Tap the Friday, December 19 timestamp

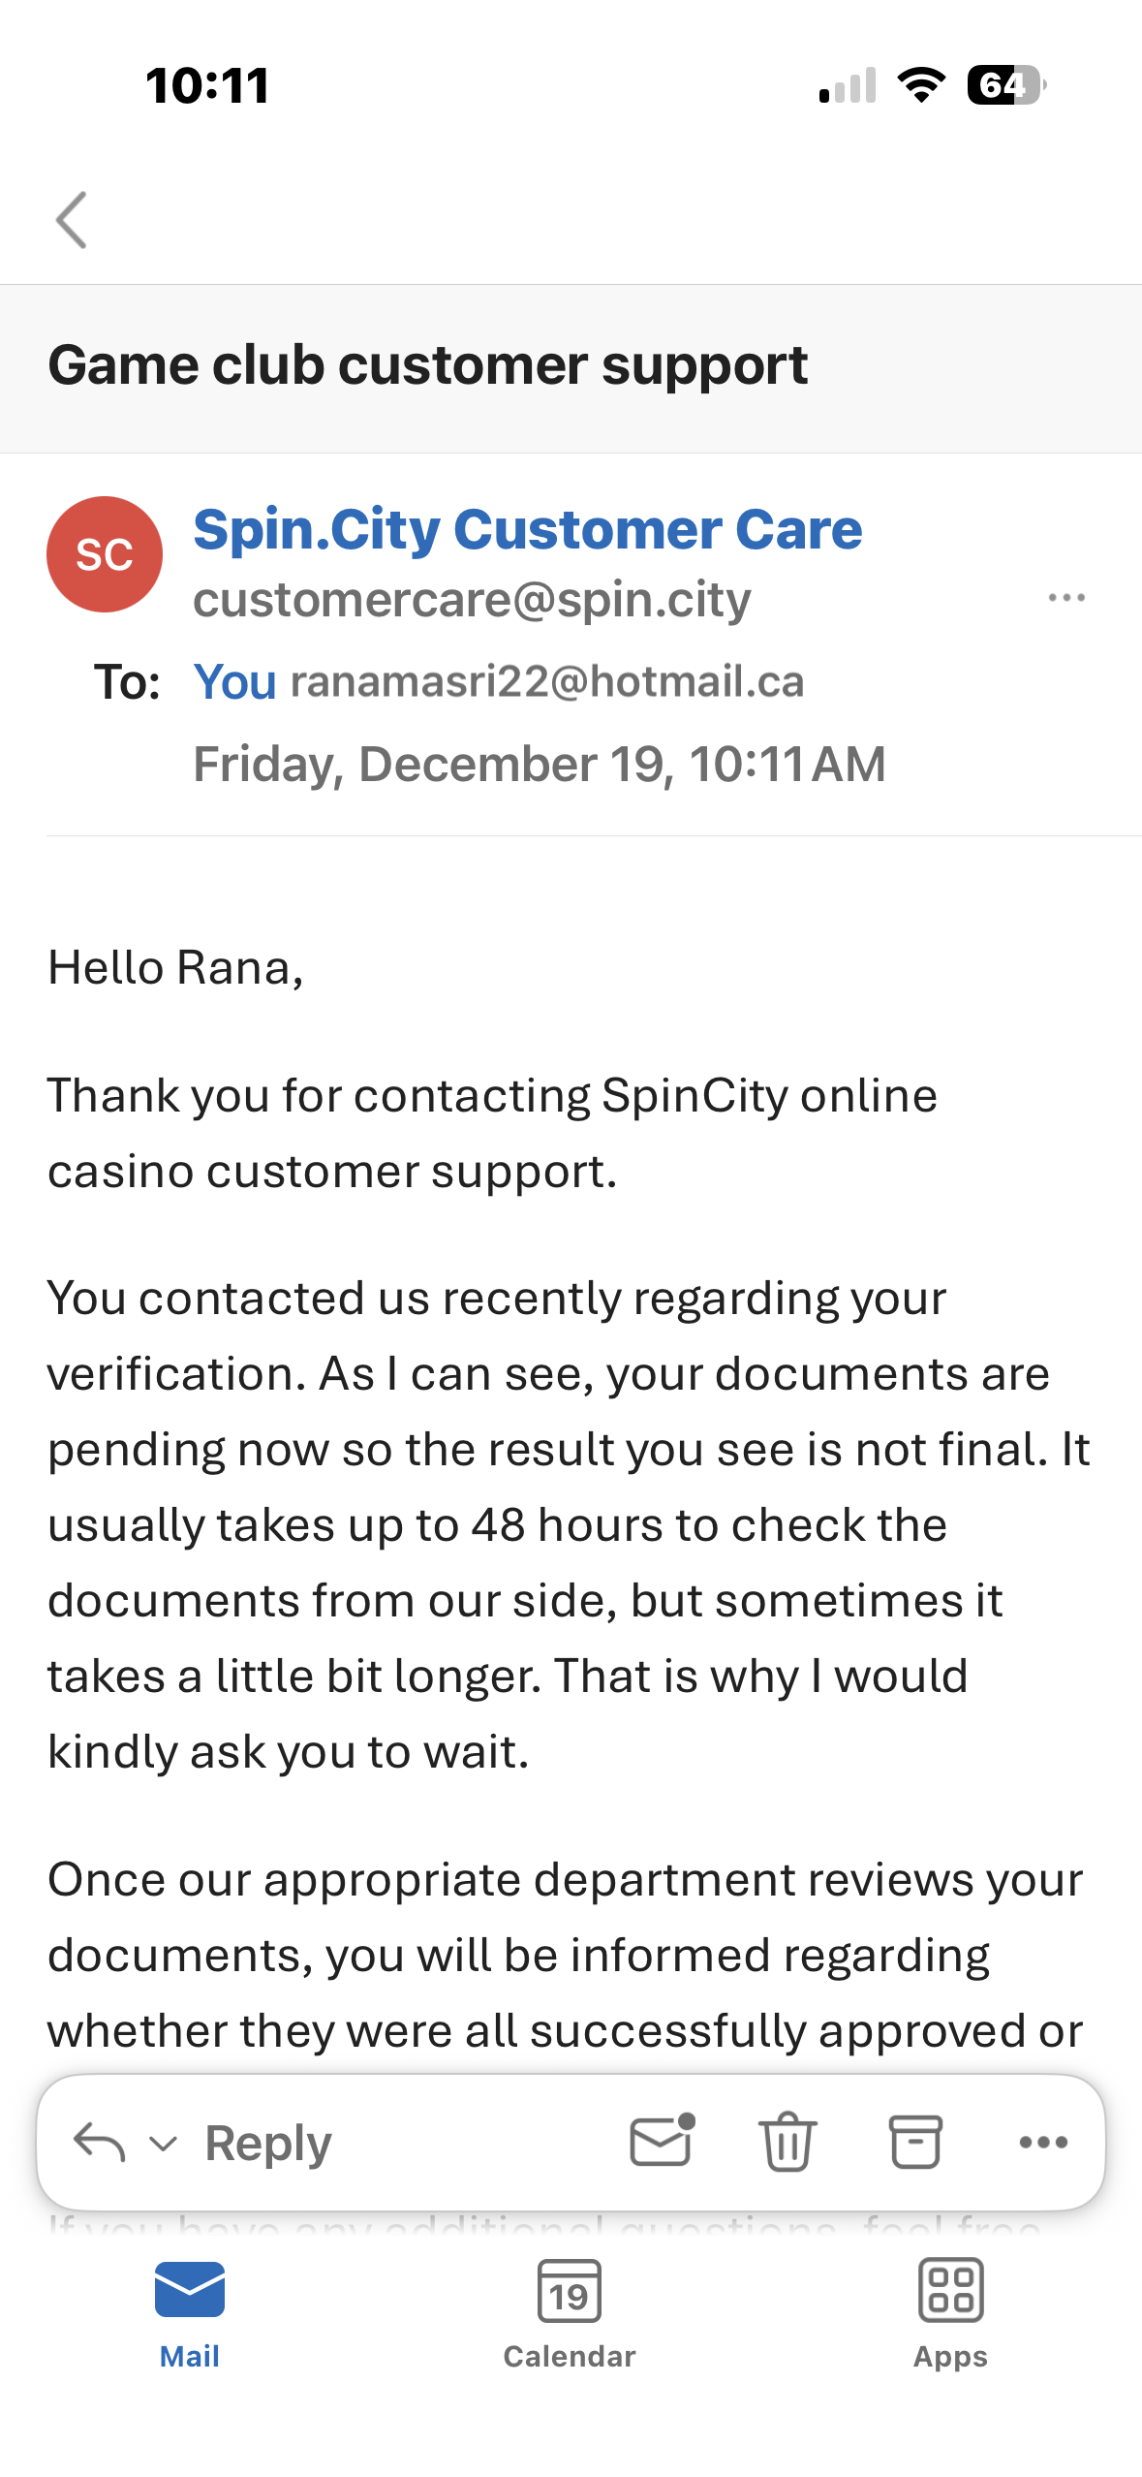click(539, 764)
